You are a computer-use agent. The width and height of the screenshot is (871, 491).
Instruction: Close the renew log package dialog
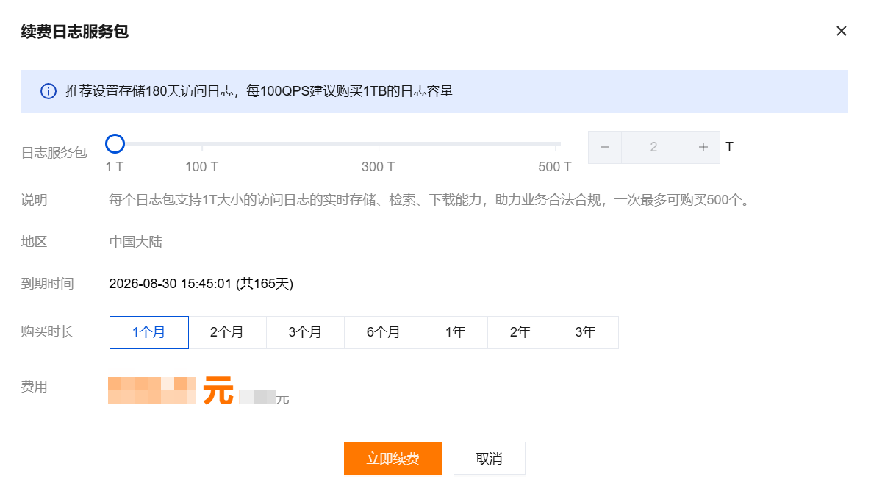pyautogui.click(x=841, y=31)
